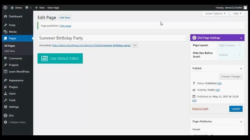Edit the permalink slug
The image size is (250, 140).
click(x=135, y=45)
